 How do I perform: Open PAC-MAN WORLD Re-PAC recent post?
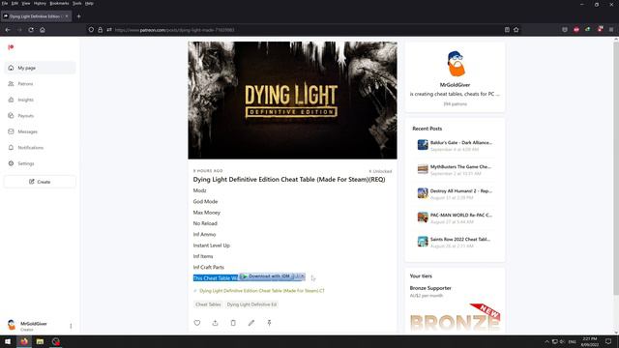[455, 217]
